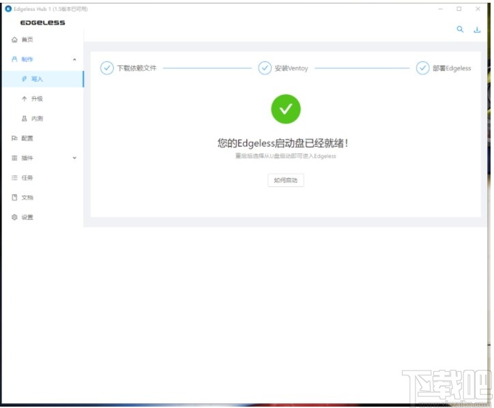Click the 如何启动 button

click(286, 180)
